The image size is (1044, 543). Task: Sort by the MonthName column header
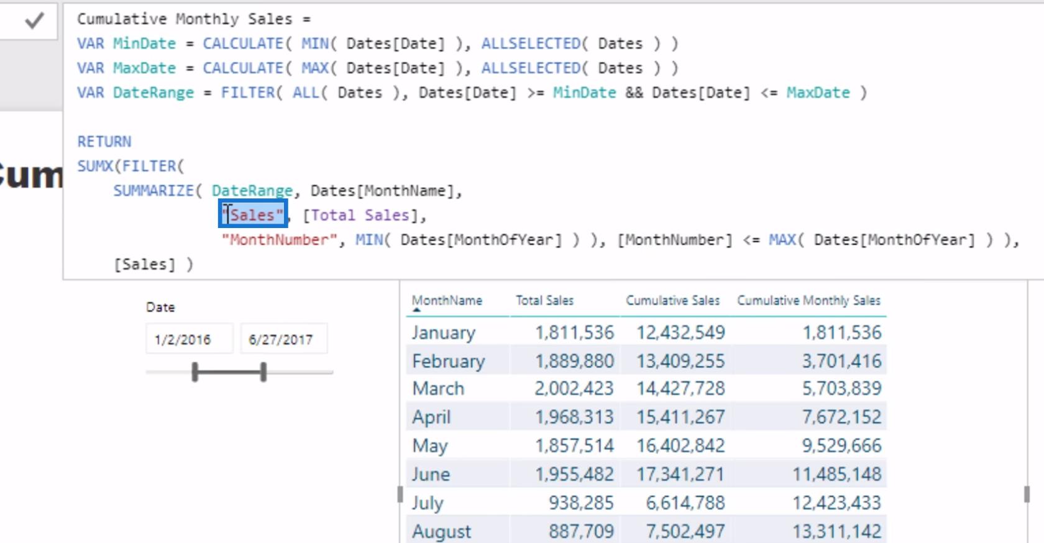(447, 301)
